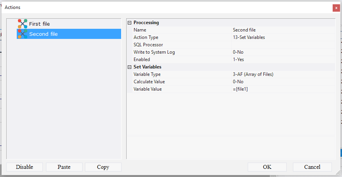The width and height of the screenshot is (342, 177).
Task: Toggle the Enabled property value
Action: [283, 60]
